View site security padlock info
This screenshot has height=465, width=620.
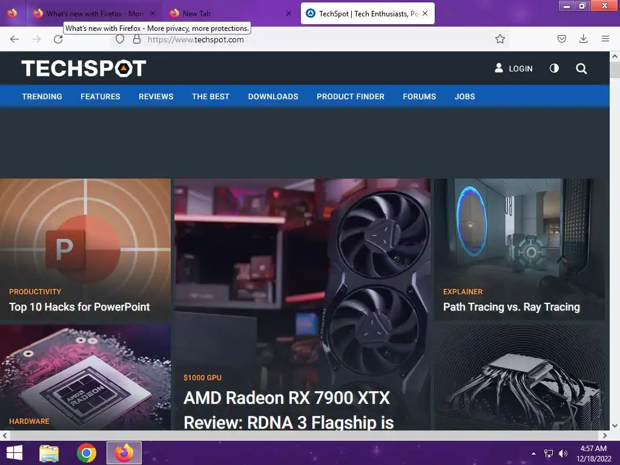(x=137, y=39)
